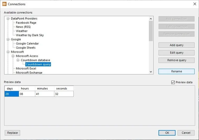Image resolution: width=199 pixels, height=140 pixels.
Task: Click the Replace button
Action: pos(13,133)
